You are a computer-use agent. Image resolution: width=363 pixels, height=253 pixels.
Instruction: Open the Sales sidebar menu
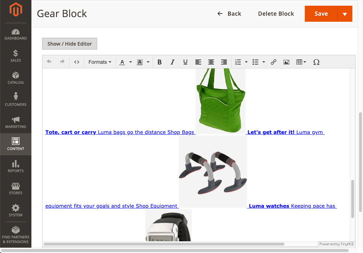click(x=15, y=56)
